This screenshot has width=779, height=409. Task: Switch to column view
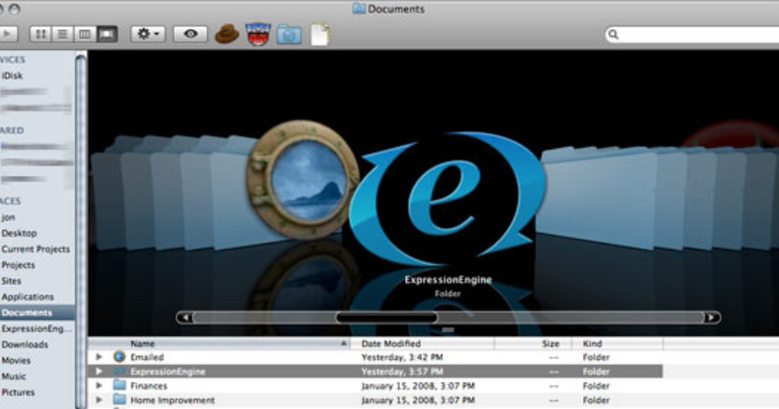84,34
